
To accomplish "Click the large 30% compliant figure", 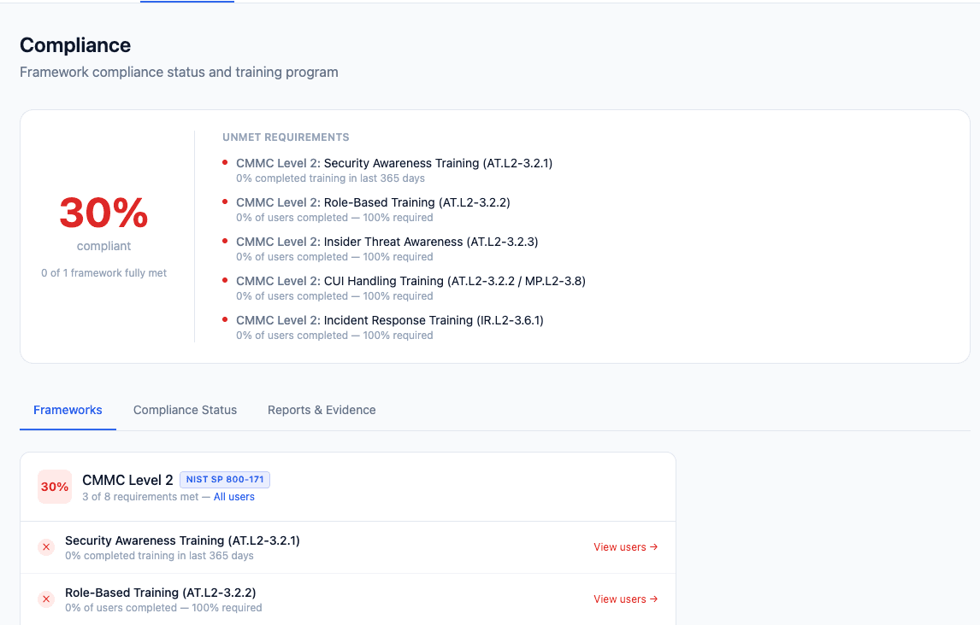I will (x=103, y=213).
